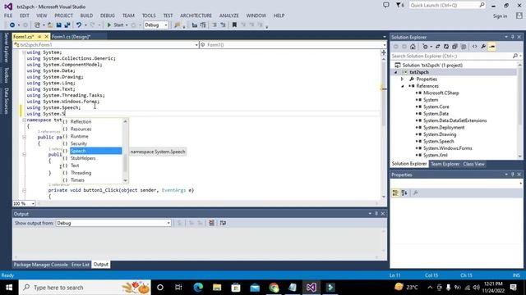Click the Alphabetical sort icon in Properties panel
Viewport: 526px width, 295px height.
click(404, 193)
